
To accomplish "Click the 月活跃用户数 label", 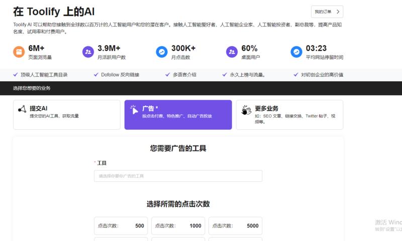I will 112,57.
